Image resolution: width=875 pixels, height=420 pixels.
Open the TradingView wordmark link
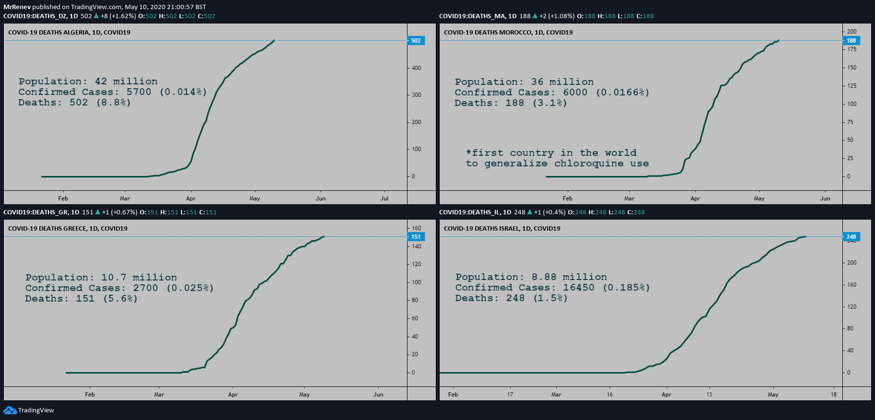tap(36, 410)
